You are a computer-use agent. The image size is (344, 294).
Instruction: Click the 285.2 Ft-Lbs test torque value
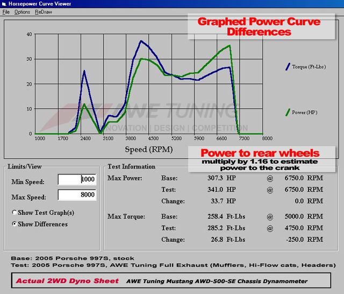[226, 228]
